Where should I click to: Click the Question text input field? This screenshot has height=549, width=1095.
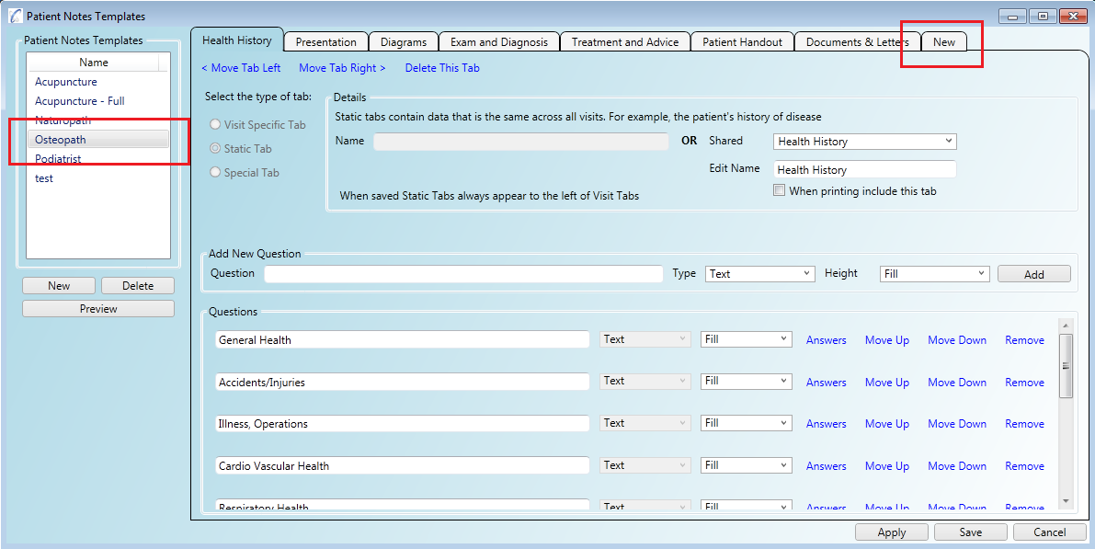coord(463,274)
